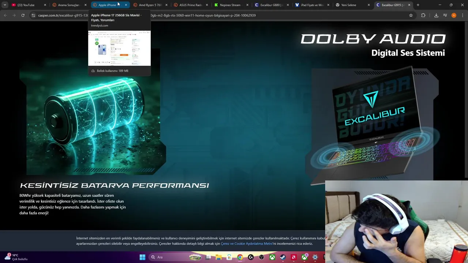Open the Windows Start menu
This screenshot has height=263, width=468.
point(142,257)
